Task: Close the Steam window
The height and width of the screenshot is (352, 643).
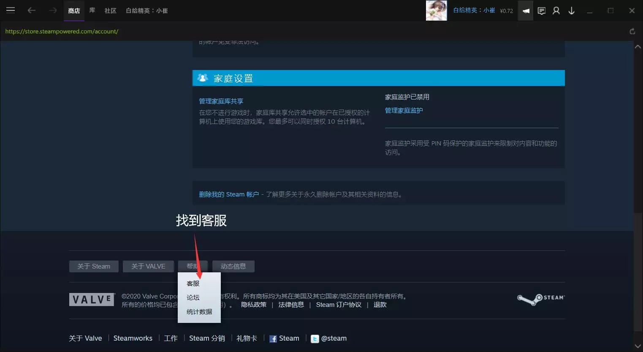Action: click(x=632, y=11)
